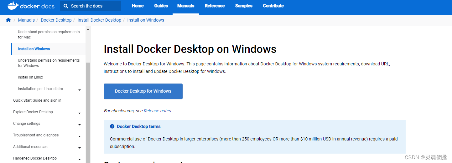Click the Docker docs whale logo
This screenshot has height=163, width=452.
coord(31,6)
